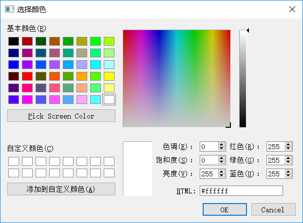Decrease 饱和度 saturation with down arrow
The width and height of the screenshot is (303, 223).
tap(222, 162)
